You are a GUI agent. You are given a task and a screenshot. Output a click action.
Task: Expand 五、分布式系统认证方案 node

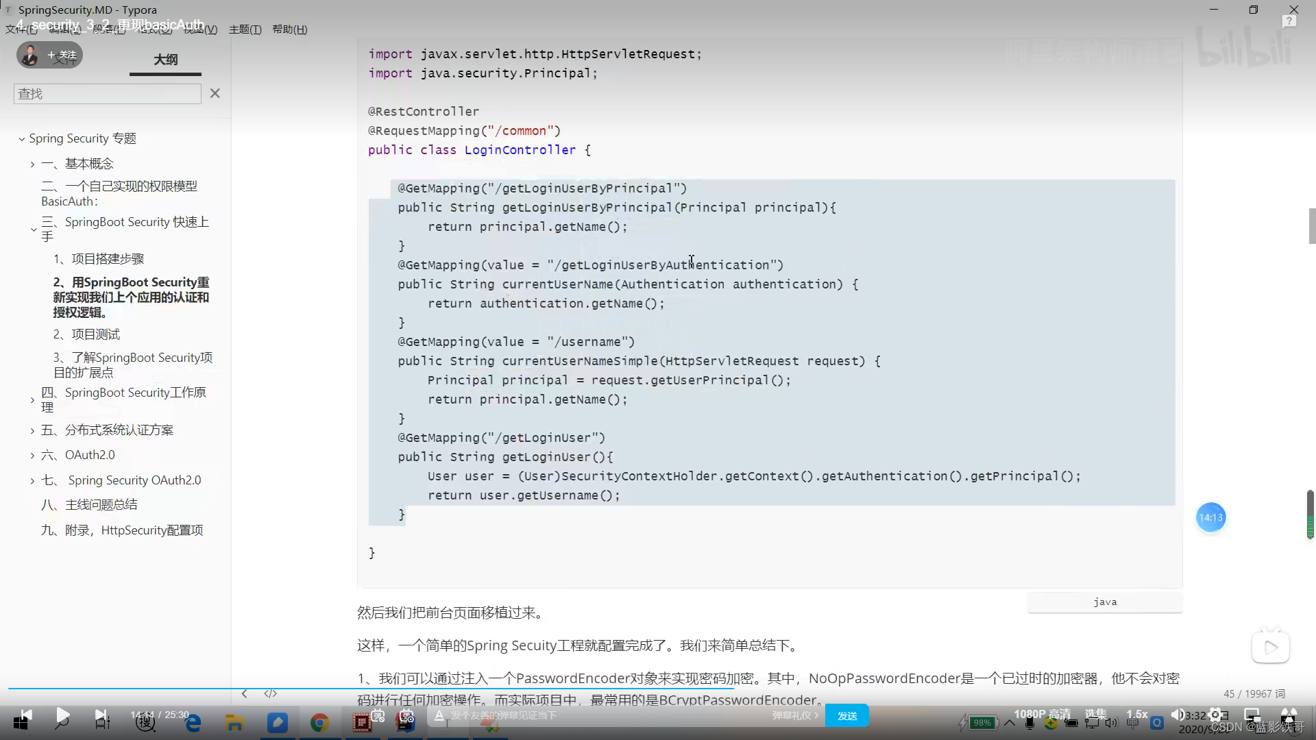(32, 431)
